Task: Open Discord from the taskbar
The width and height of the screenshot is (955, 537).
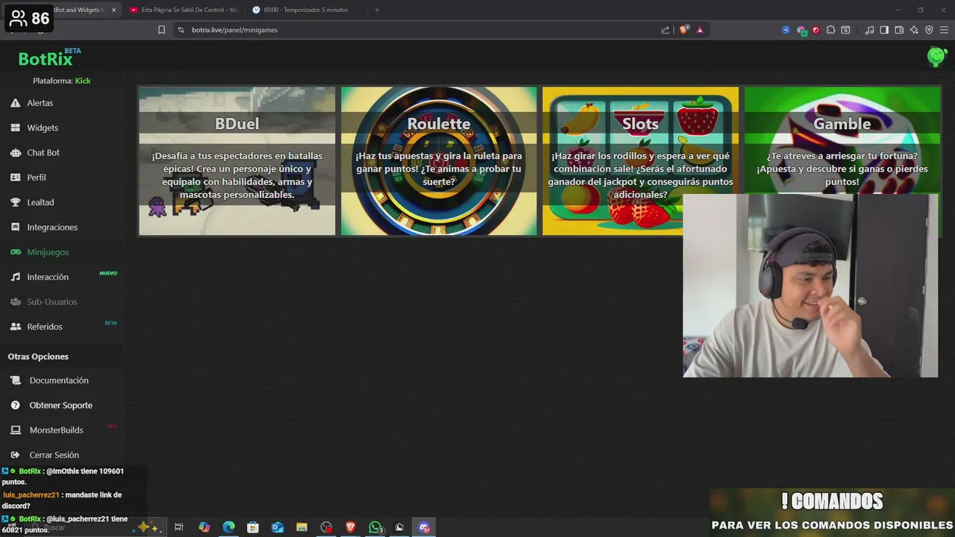Action: pos(424,527)
